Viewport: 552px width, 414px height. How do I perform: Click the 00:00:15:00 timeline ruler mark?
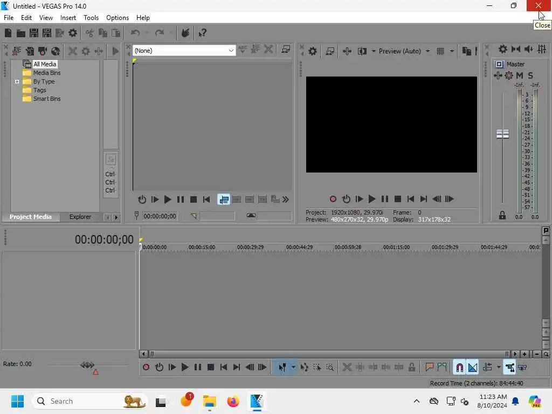pos(202,247)
